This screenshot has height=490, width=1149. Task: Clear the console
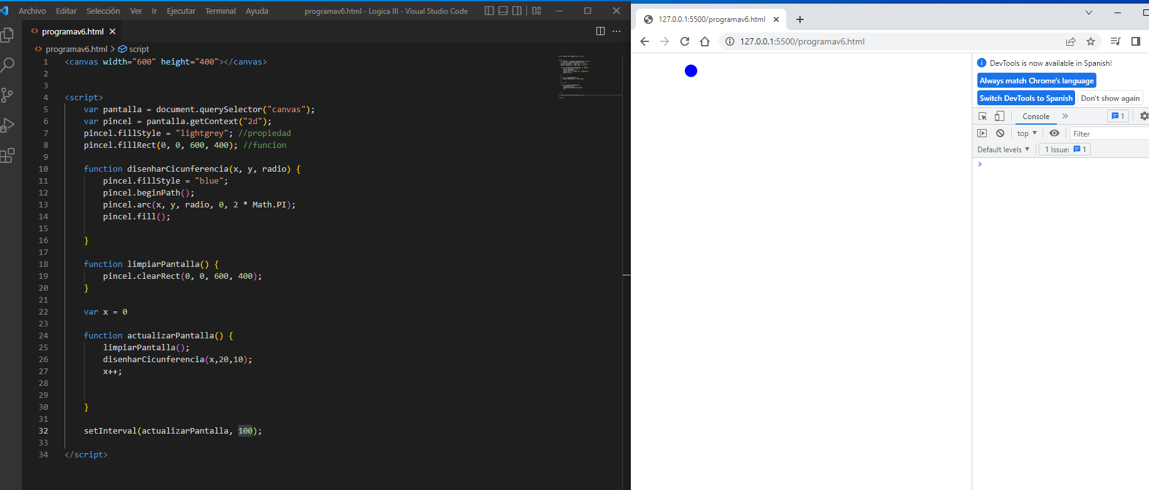(1001, 133)
